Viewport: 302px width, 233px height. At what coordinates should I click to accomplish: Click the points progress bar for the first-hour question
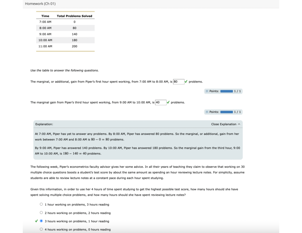click(x=226, y=91)
